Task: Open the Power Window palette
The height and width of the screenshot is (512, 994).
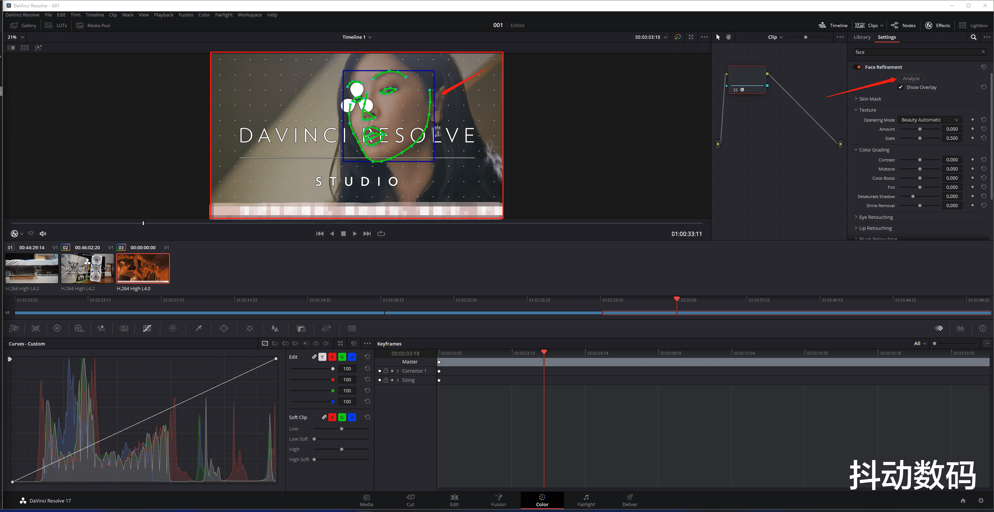Action: (x=224, y=328)
